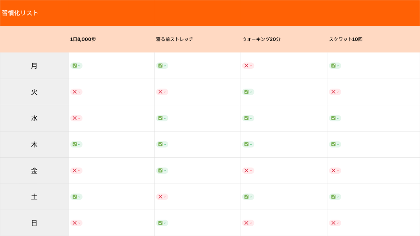Click the blank header cell left of 1日8,000歩

click(34, 39)
